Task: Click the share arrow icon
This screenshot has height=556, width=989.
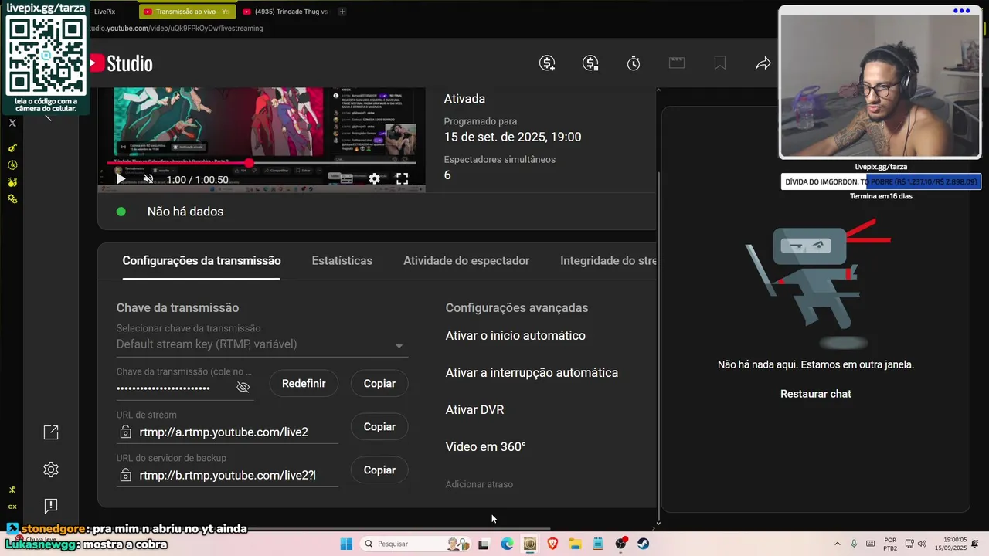Action: [x=763, y=63]
